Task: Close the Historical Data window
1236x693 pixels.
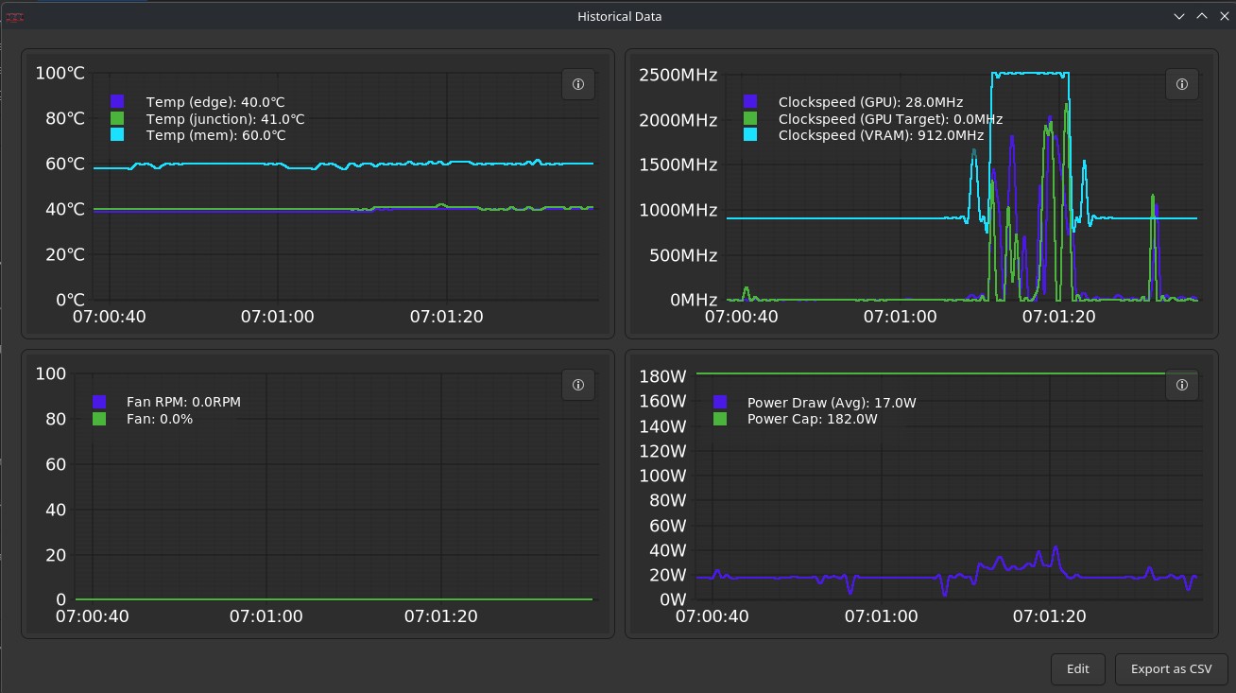Action: coord(1223,16)
